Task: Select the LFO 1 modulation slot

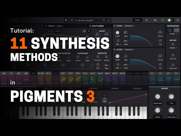Action: 63,79
